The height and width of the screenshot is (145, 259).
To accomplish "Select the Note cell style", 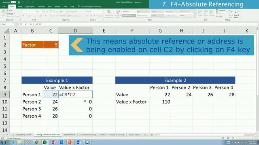I will point(186,15).
